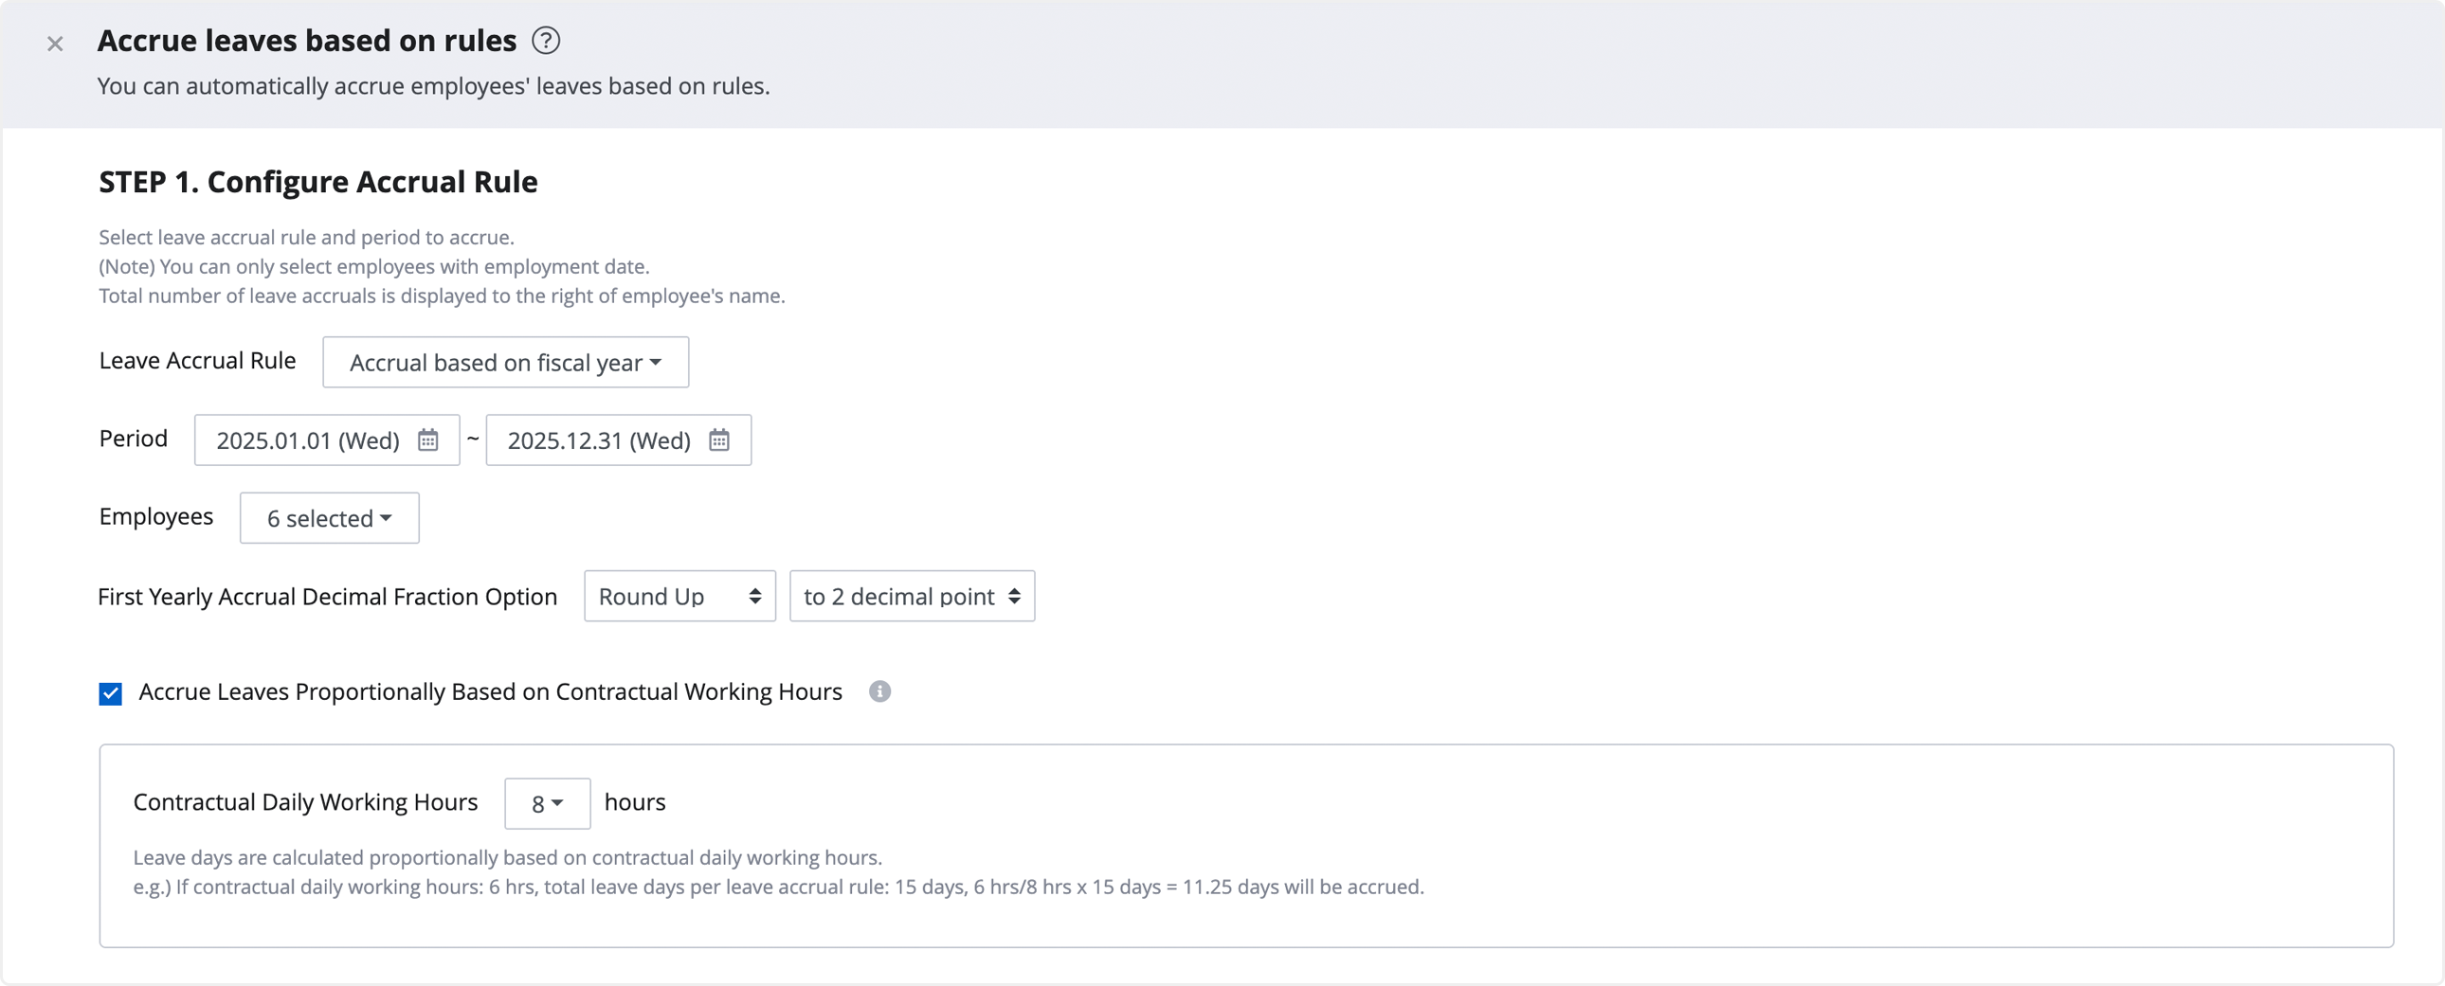Click the "Accrue Leaves Proportionally" label text

(490, 691)
